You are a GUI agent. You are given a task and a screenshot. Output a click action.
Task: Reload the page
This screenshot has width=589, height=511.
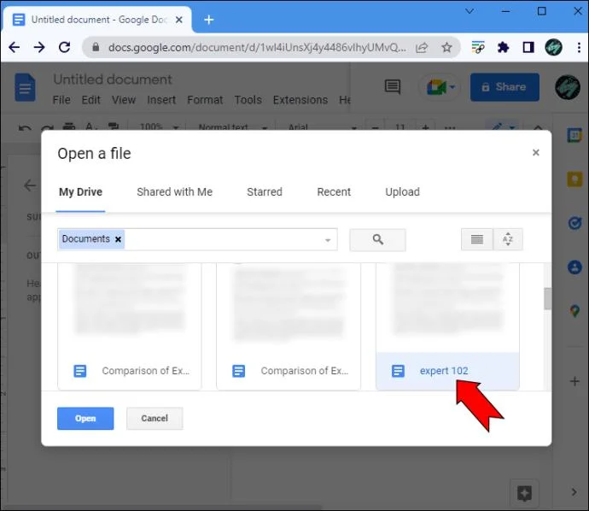click(x=65, y=47)
